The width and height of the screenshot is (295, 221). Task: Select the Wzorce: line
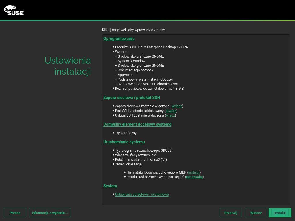121,52
